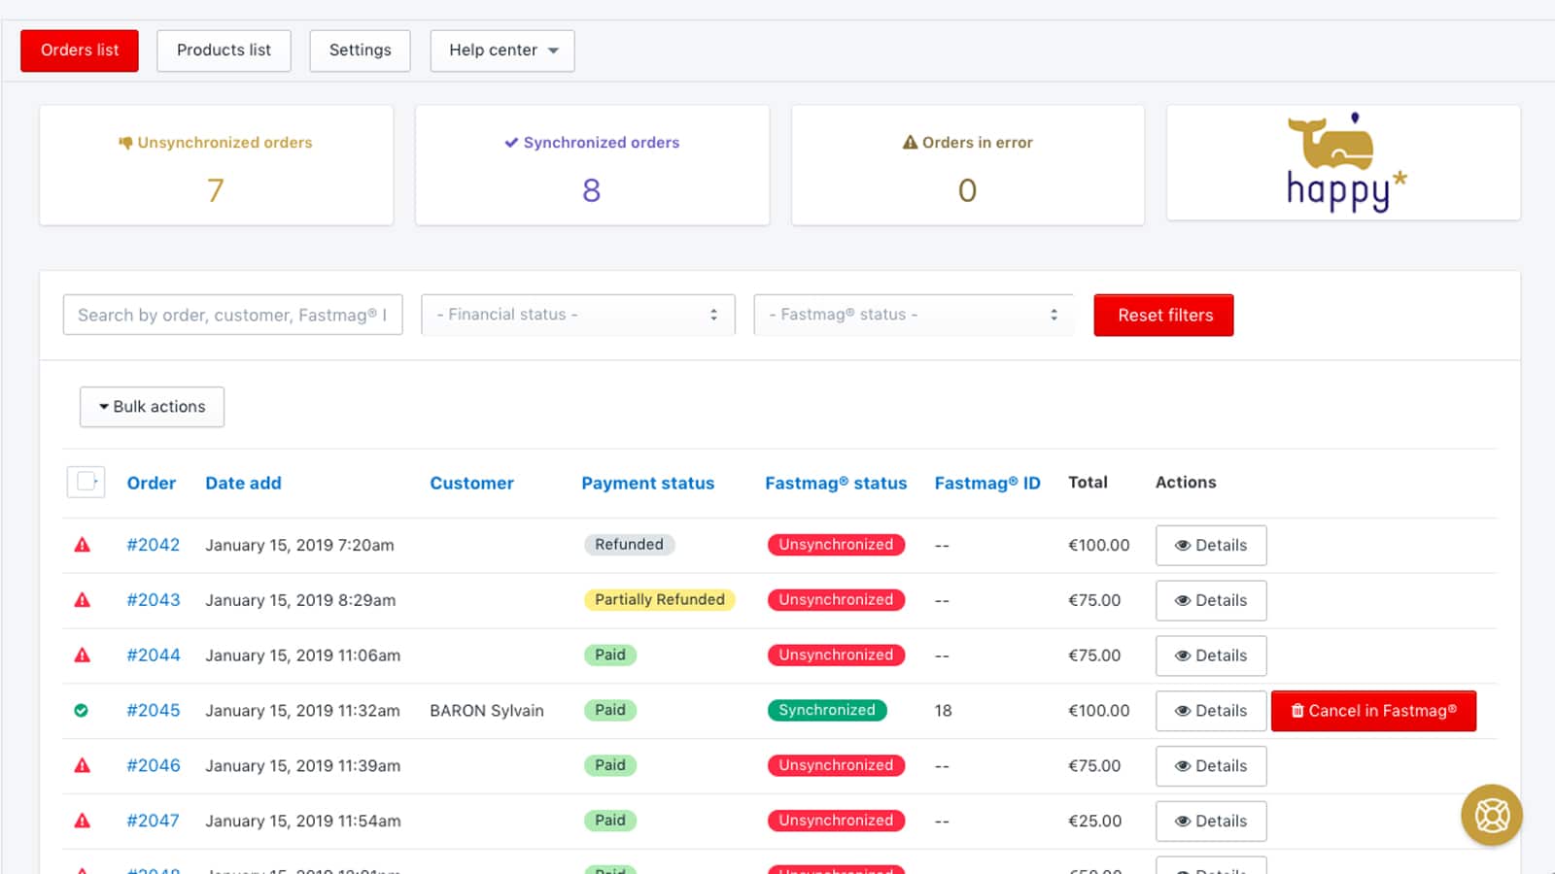View details of order #2043

(x=1210, y=600)
